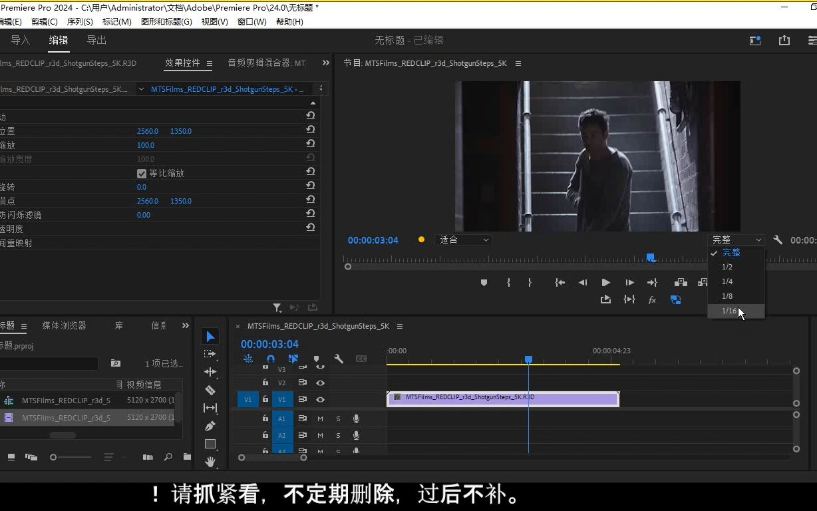Reset the Scale parameter

[x=310, y=144]
